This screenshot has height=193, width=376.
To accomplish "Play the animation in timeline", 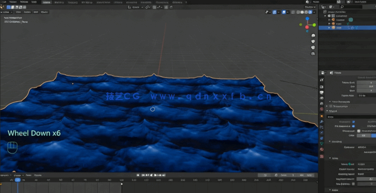I will [155, 175].
